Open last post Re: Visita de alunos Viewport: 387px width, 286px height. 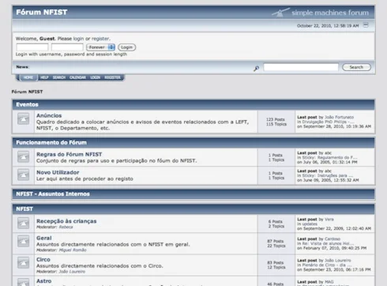328,243
